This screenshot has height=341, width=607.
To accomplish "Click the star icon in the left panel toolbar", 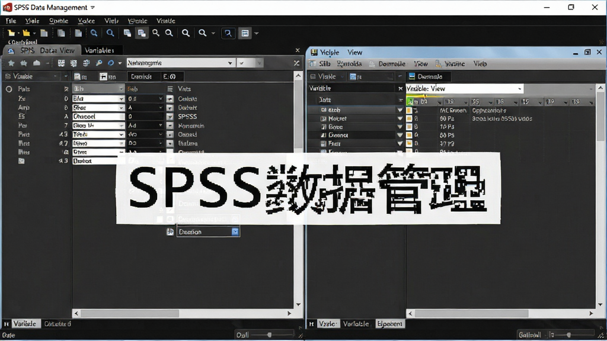I will click(11, 63).
